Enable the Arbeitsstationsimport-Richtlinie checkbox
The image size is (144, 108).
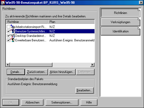[x=8, y=27]
